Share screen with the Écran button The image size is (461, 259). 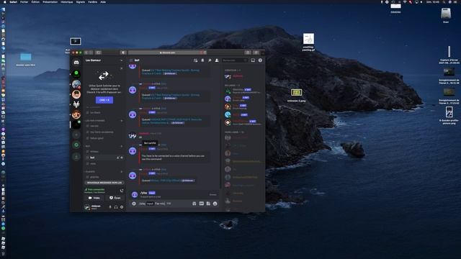[x=115, y=198]
